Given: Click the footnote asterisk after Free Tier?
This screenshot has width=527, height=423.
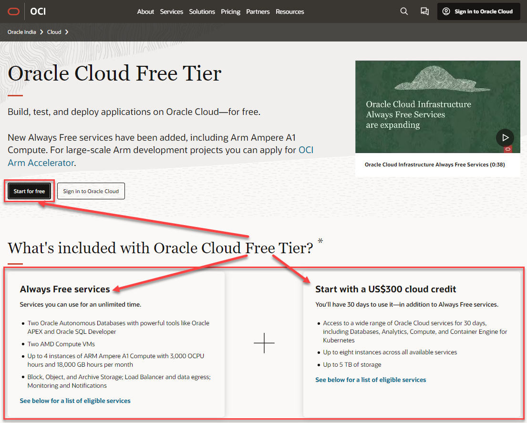Looking at the screenshot, I should (x=320, y=241).
